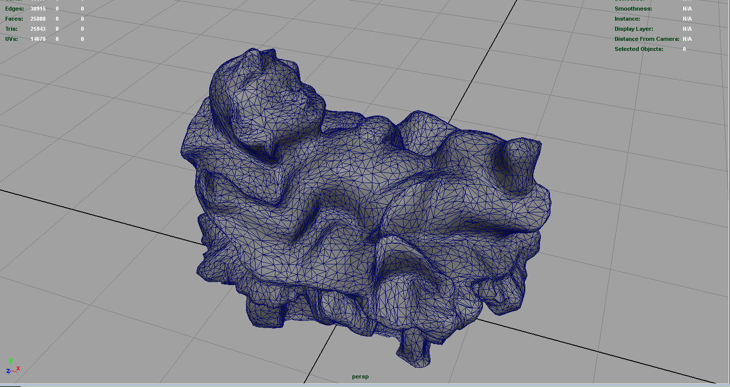The image size is (730, 387).
Task: Click the triangle count value 25943
Action: click(38, 29)
